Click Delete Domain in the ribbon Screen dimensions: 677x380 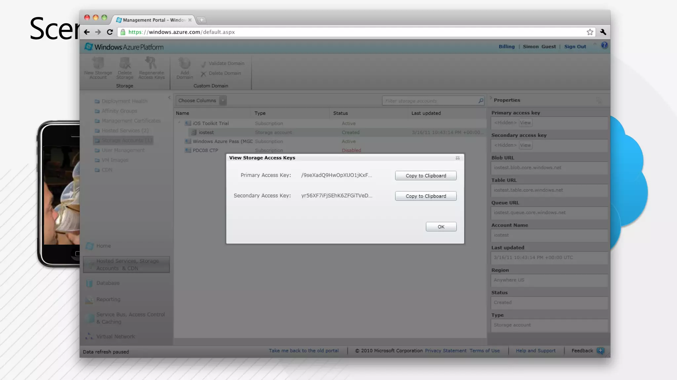[221, 73]
